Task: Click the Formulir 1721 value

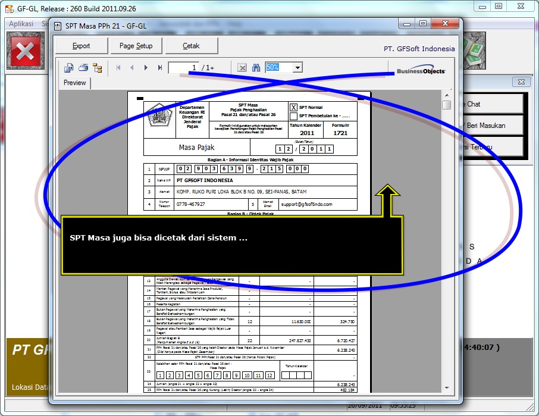Action: [x=340, y=133]
